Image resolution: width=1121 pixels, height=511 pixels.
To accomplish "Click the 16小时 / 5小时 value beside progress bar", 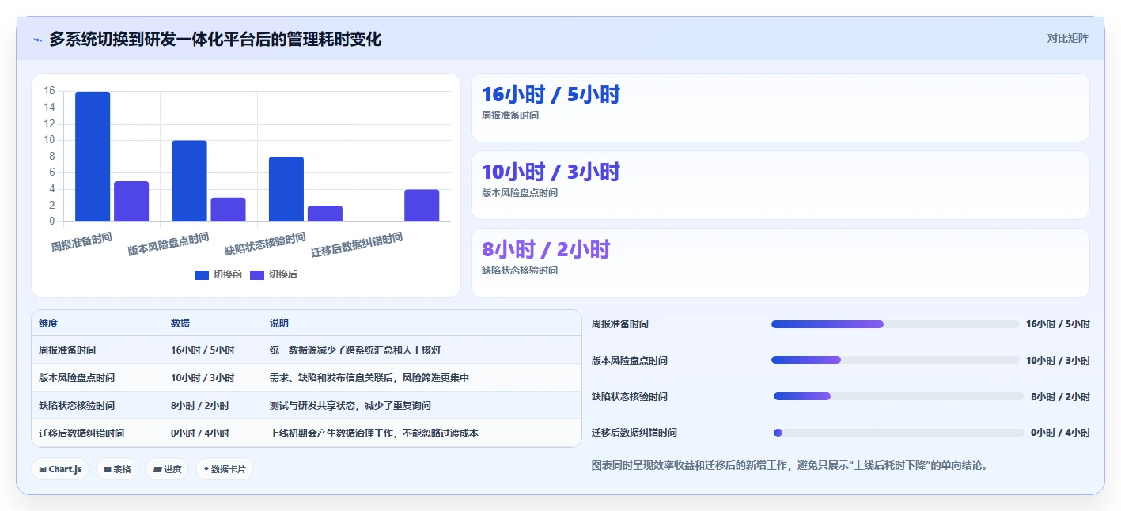I will pos(1058,324).
